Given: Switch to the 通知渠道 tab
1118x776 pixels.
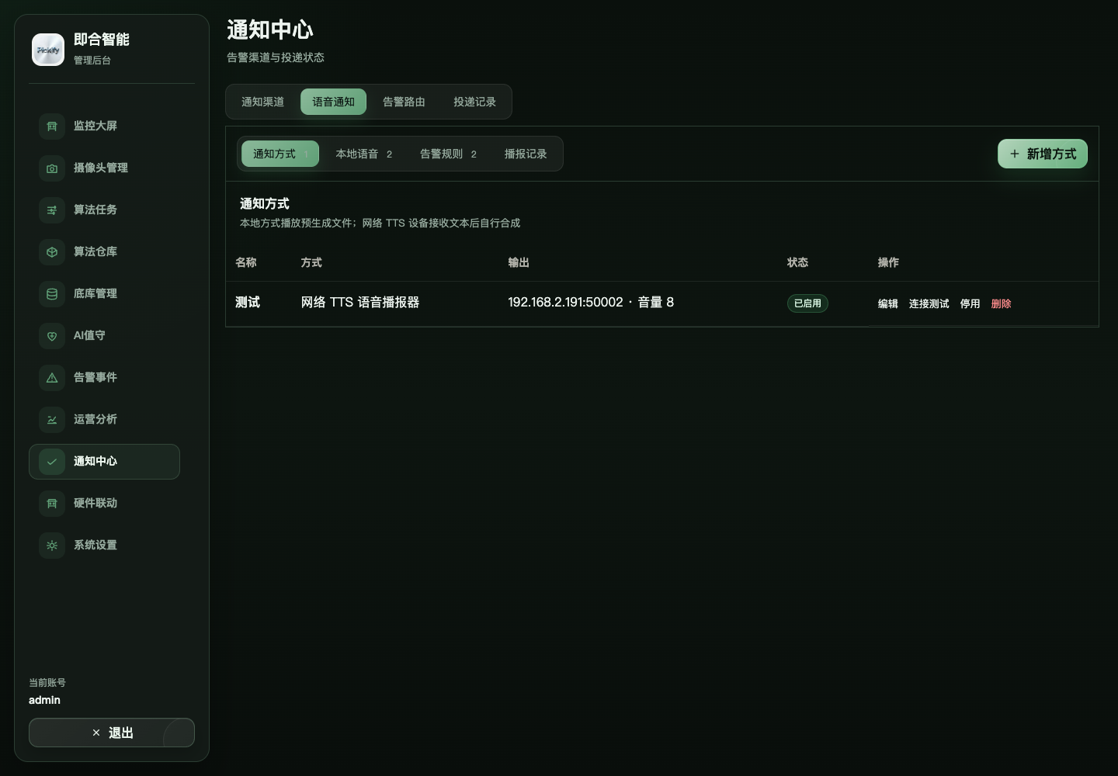Looking at the screenshot, I should coord(262,102).
